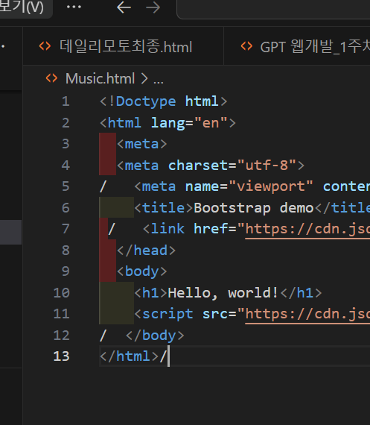Click the breadcrumb chevron after Music.html

click(144, 79)
